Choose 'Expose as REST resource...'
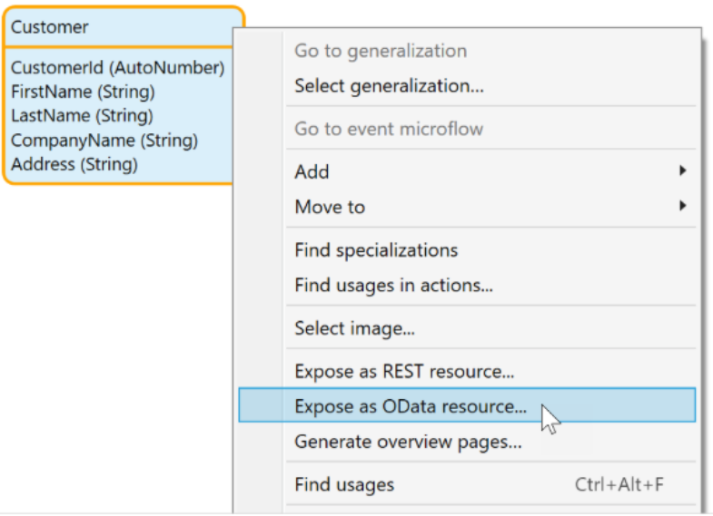This screenshot has width=713, height=516. [x=404, y=372]
